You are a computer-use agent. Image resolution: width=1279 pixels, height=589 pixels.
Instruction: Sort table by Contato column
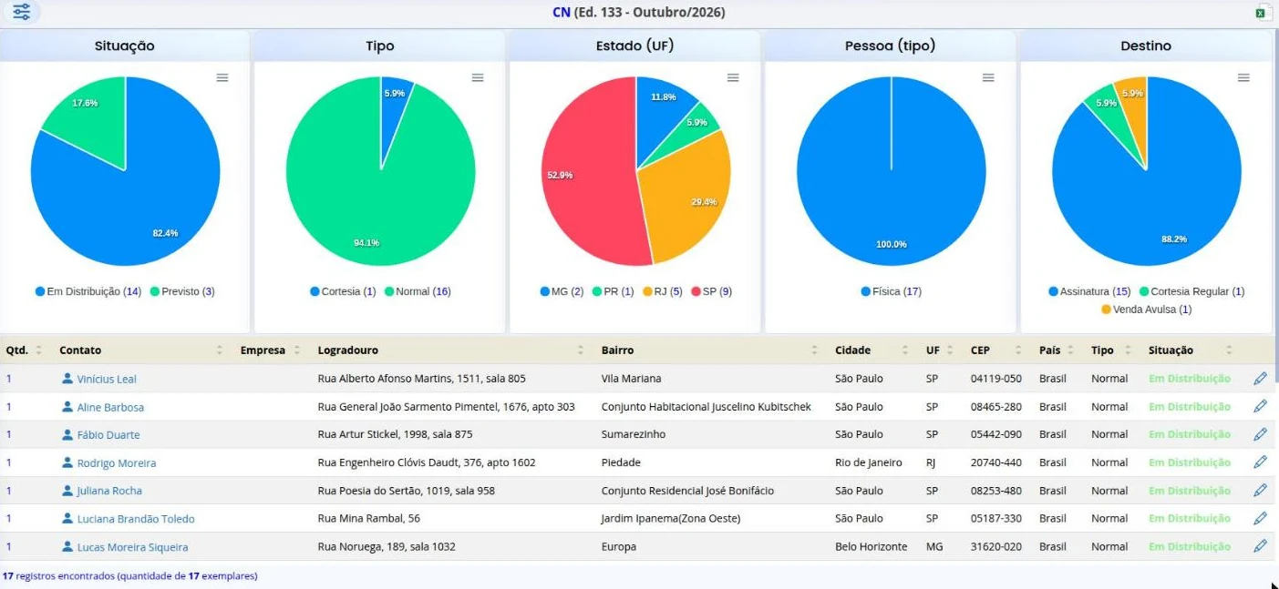point(140,350)
